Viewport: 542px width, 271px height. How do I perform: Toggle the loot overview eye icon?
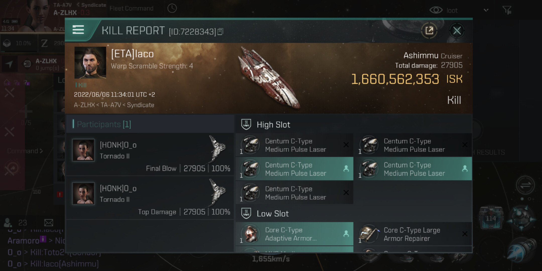tap(436, 10)
